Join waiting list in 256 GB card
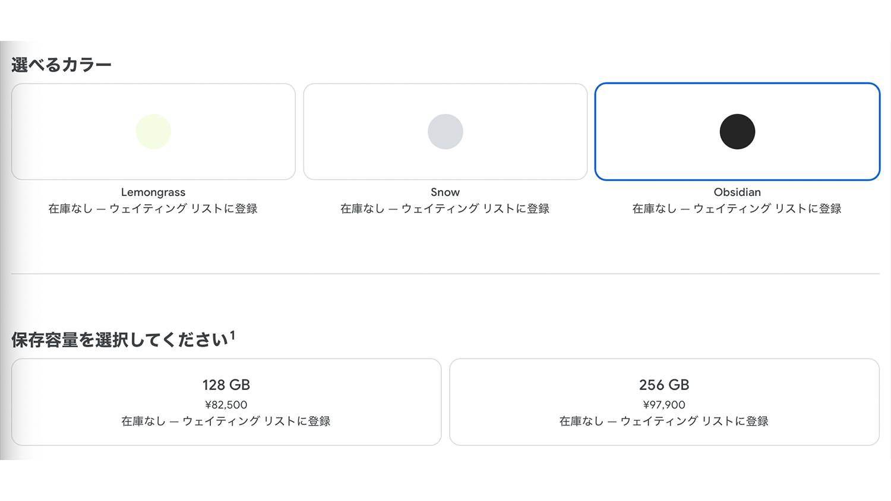Viewport: 891px width, 501px height. [664, 421]
